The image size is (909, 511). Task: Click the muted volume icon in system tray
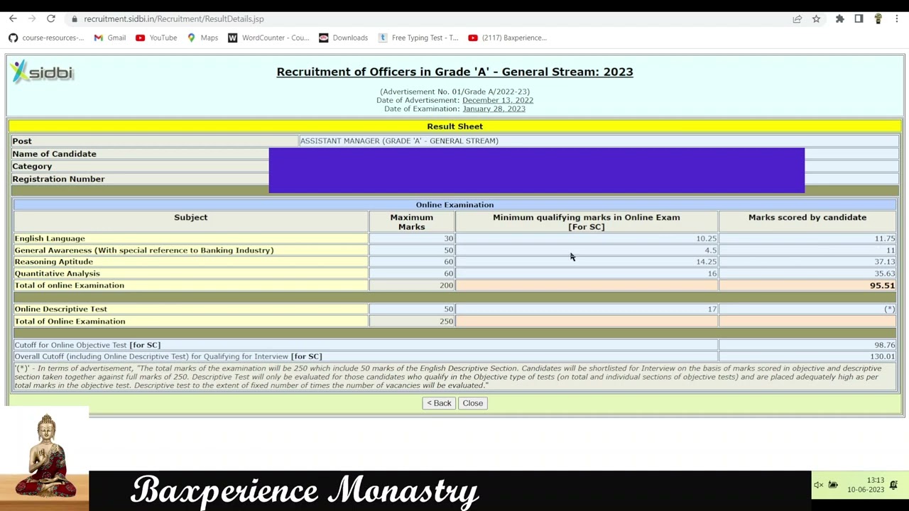click(x=818, y=485)
